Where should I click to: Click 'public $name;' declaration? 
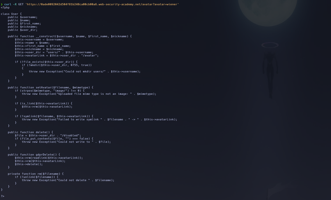19,20
